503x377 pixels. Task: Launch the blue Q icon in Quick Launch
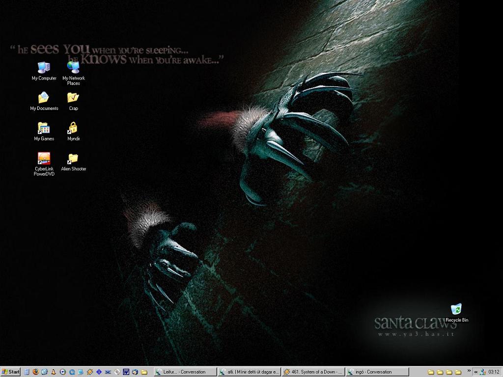tap(72, 372)
